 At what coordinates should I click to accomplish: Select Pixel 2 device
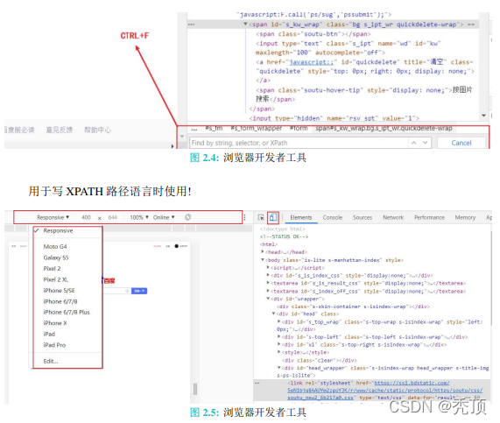(52, 269)
